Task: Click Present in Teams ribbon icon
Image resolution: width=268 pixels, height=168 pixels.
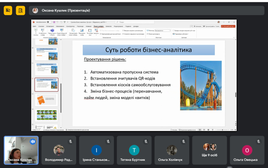Action: coord(52,32)
